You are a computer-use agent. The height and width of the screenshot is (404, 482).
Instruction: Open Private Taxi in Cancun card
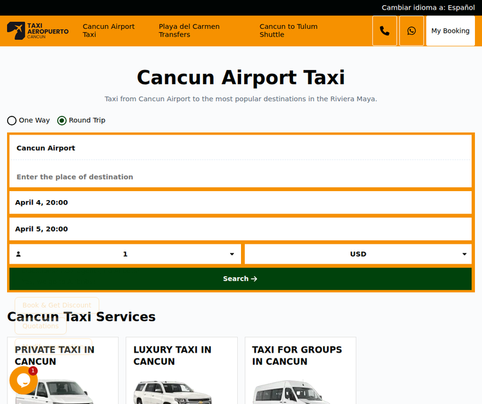click(63, 371)
